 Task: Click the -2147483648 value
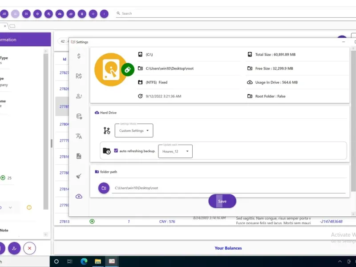(x=331, y=221)
